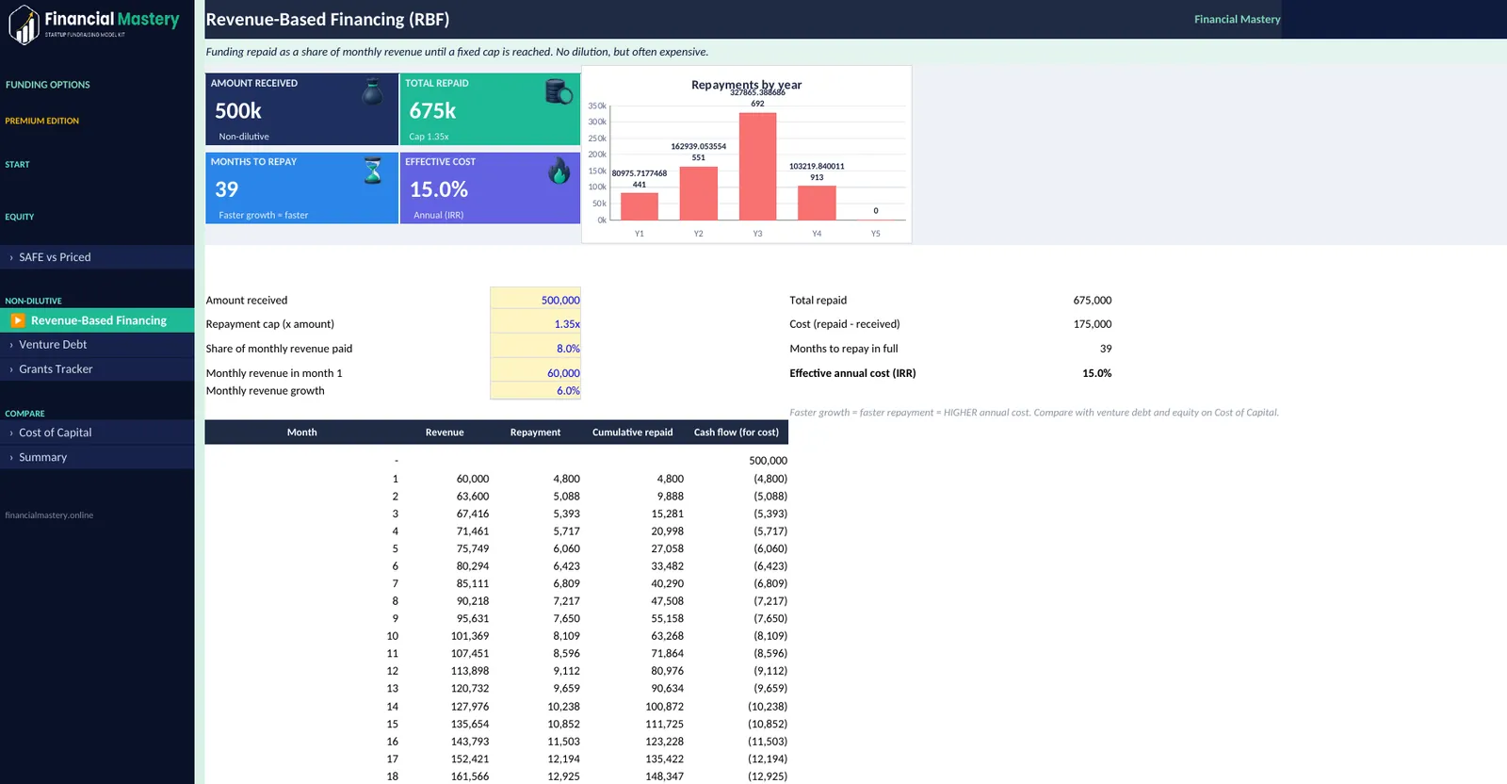Click the Repayment column header
The height and width of the screenshot is (784, 1507).
point(535,433)
